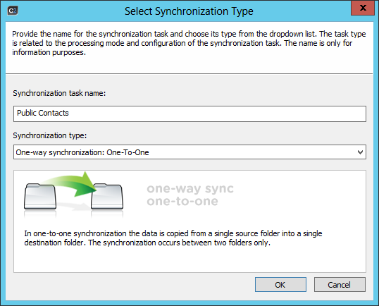Click the 'Select Synchronization Type' title bar text

point(189,11)
